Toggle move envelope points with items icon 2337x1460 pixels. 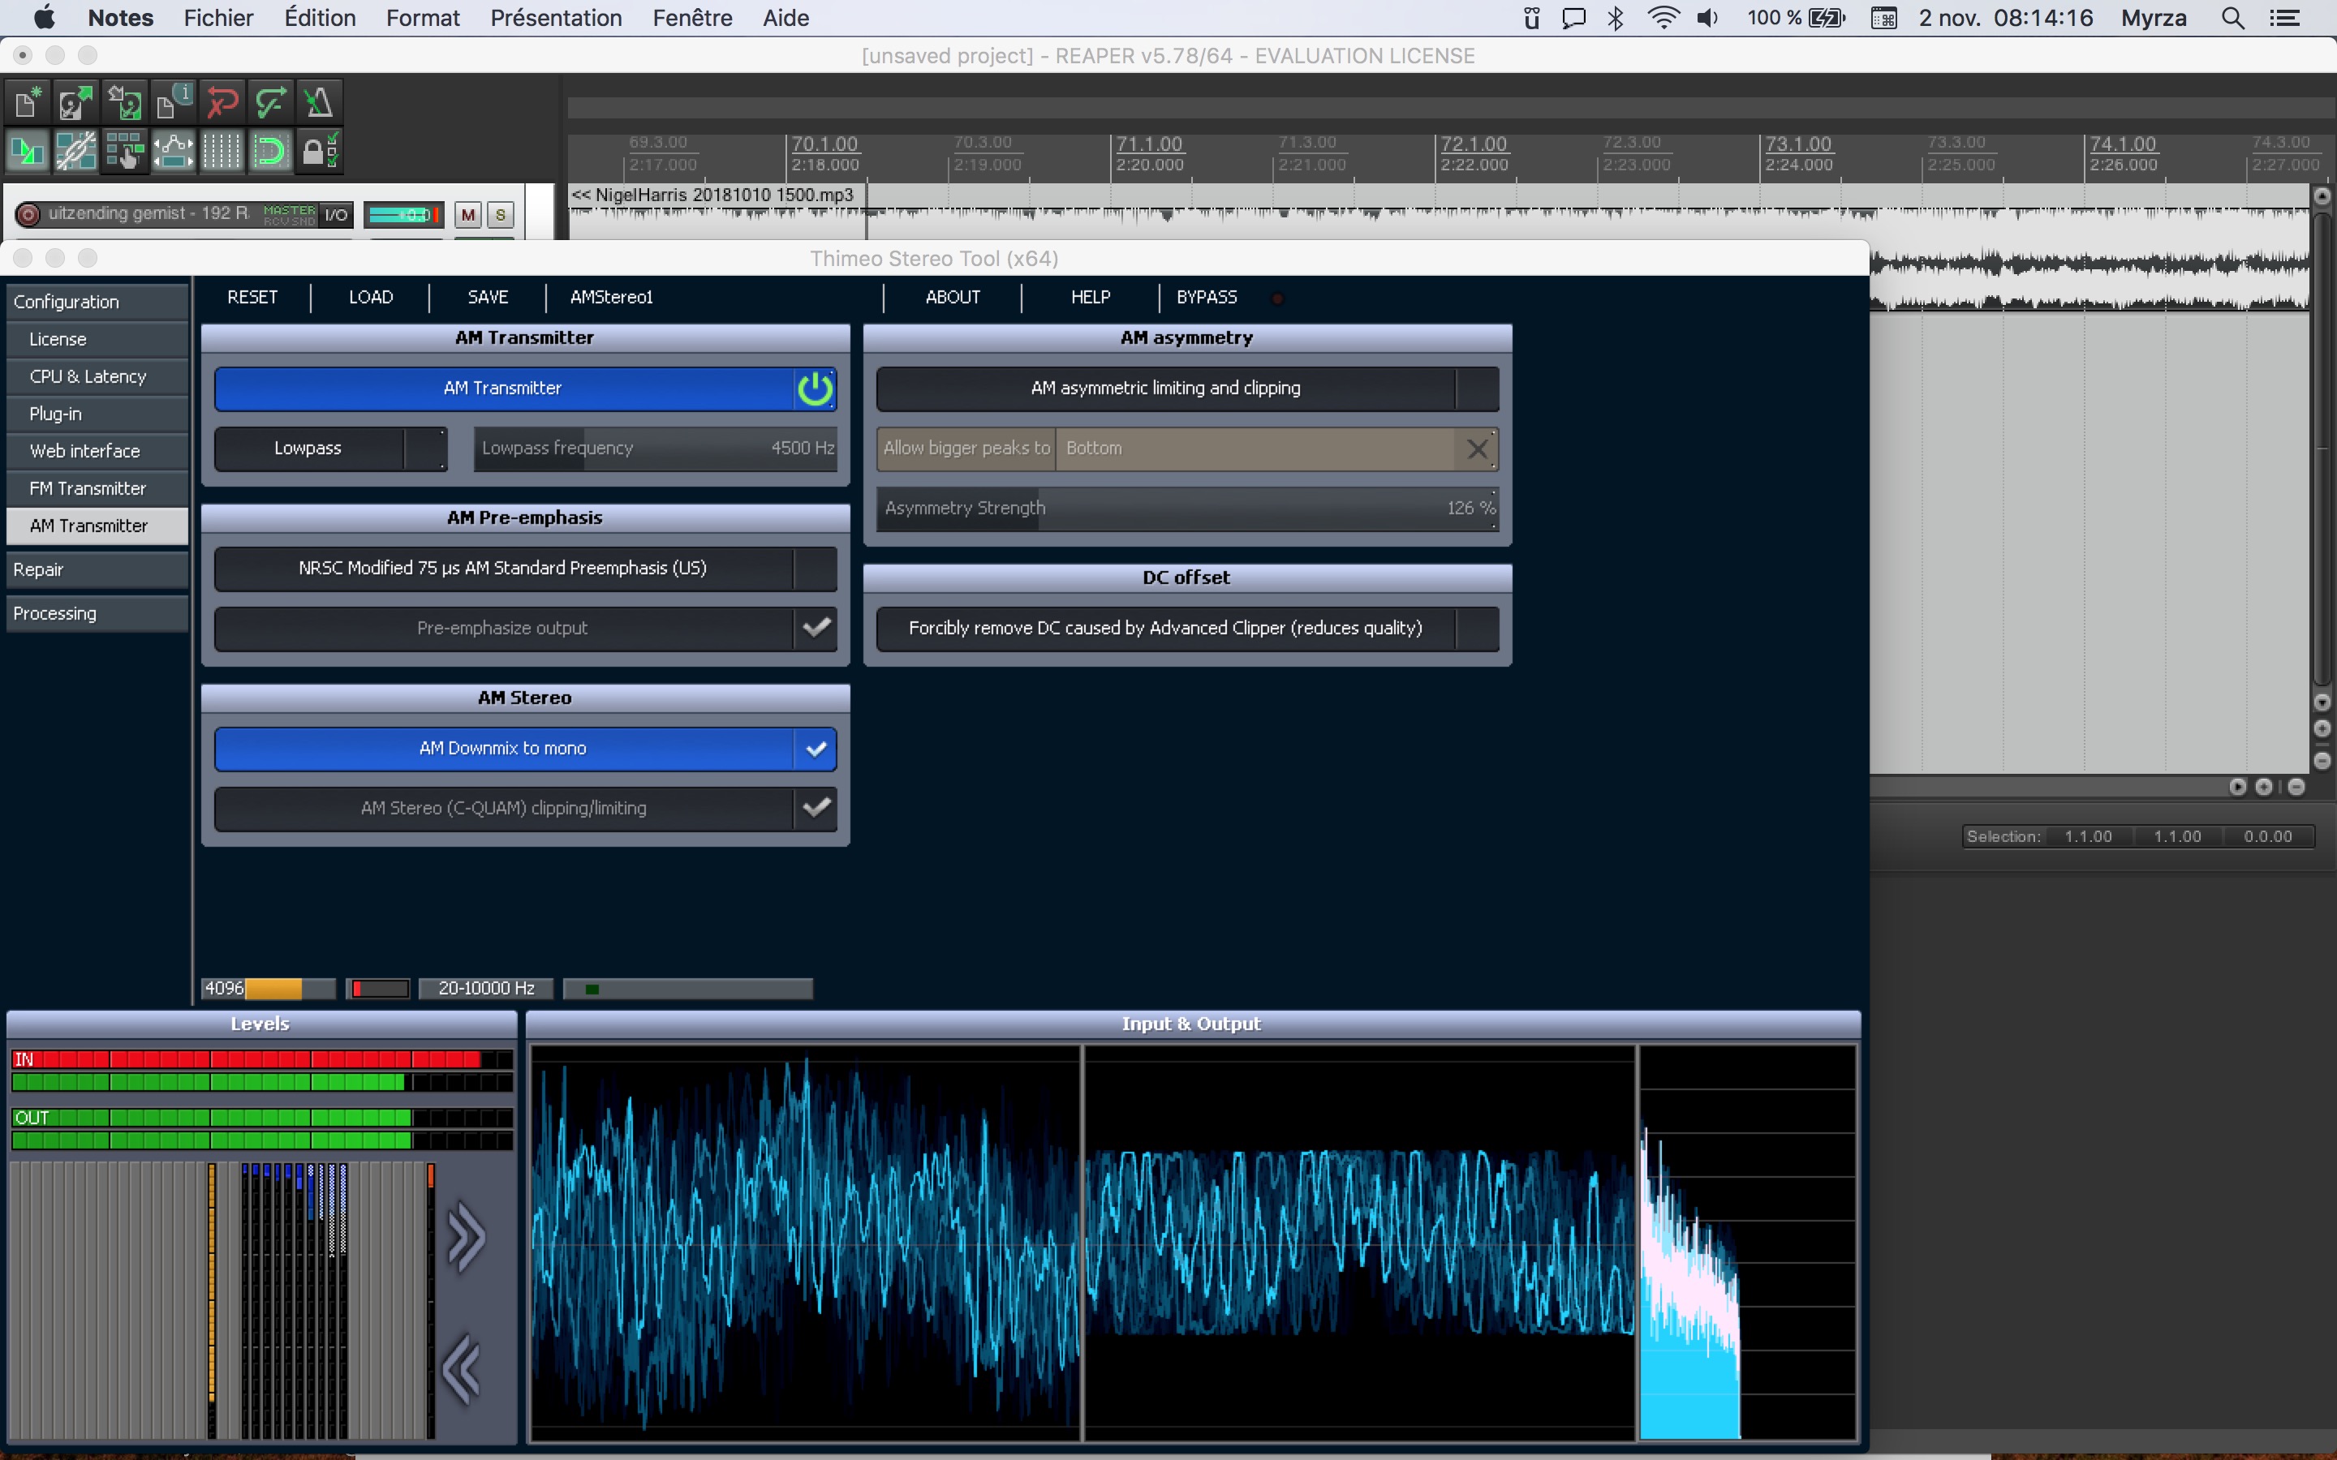pyautogui.click(x=173, y=151)
